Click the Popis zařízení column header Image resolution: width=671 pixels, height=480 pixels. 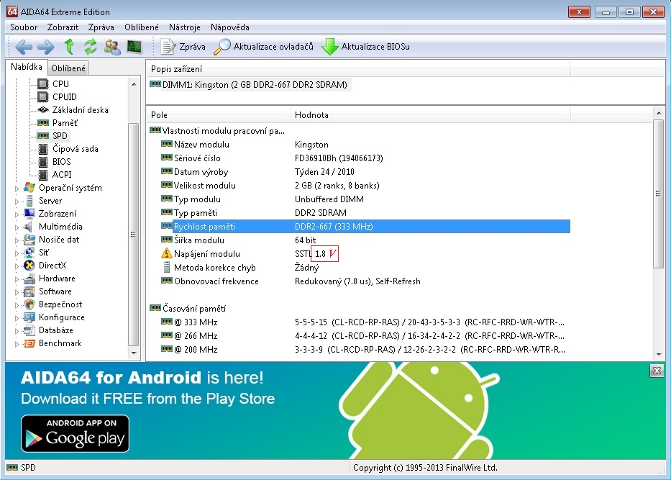coord(358,69)
